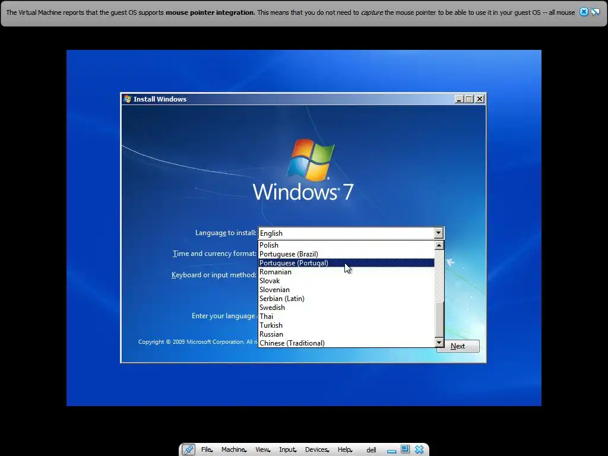Screen dimensions: 608x456
Task: Open the View menu
Action: tap(262, 449)
